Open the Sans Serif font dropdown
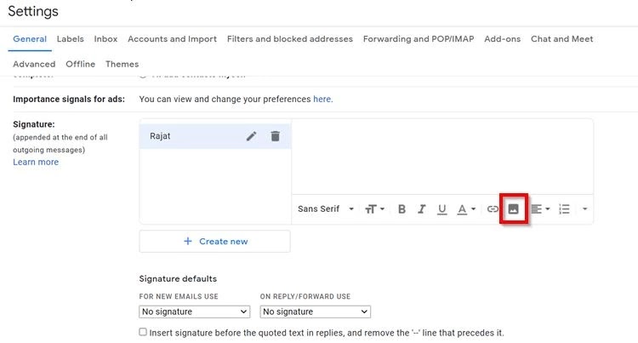638x343 pixels. click(x=326, y=209)
